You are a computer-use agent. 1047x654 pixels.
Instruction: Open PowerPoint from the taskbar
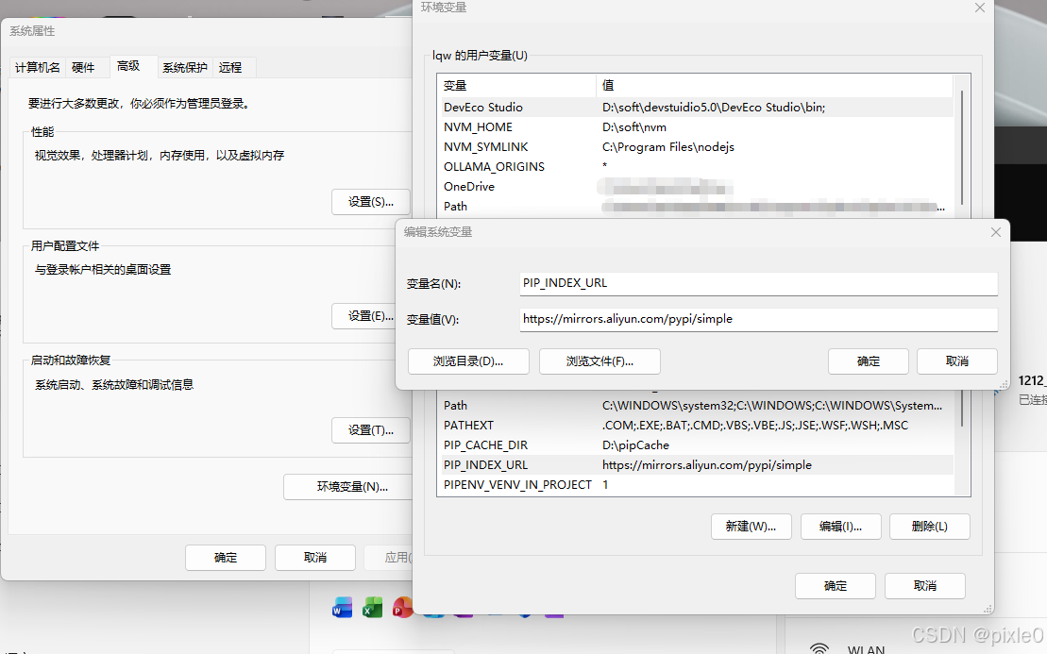402,608
